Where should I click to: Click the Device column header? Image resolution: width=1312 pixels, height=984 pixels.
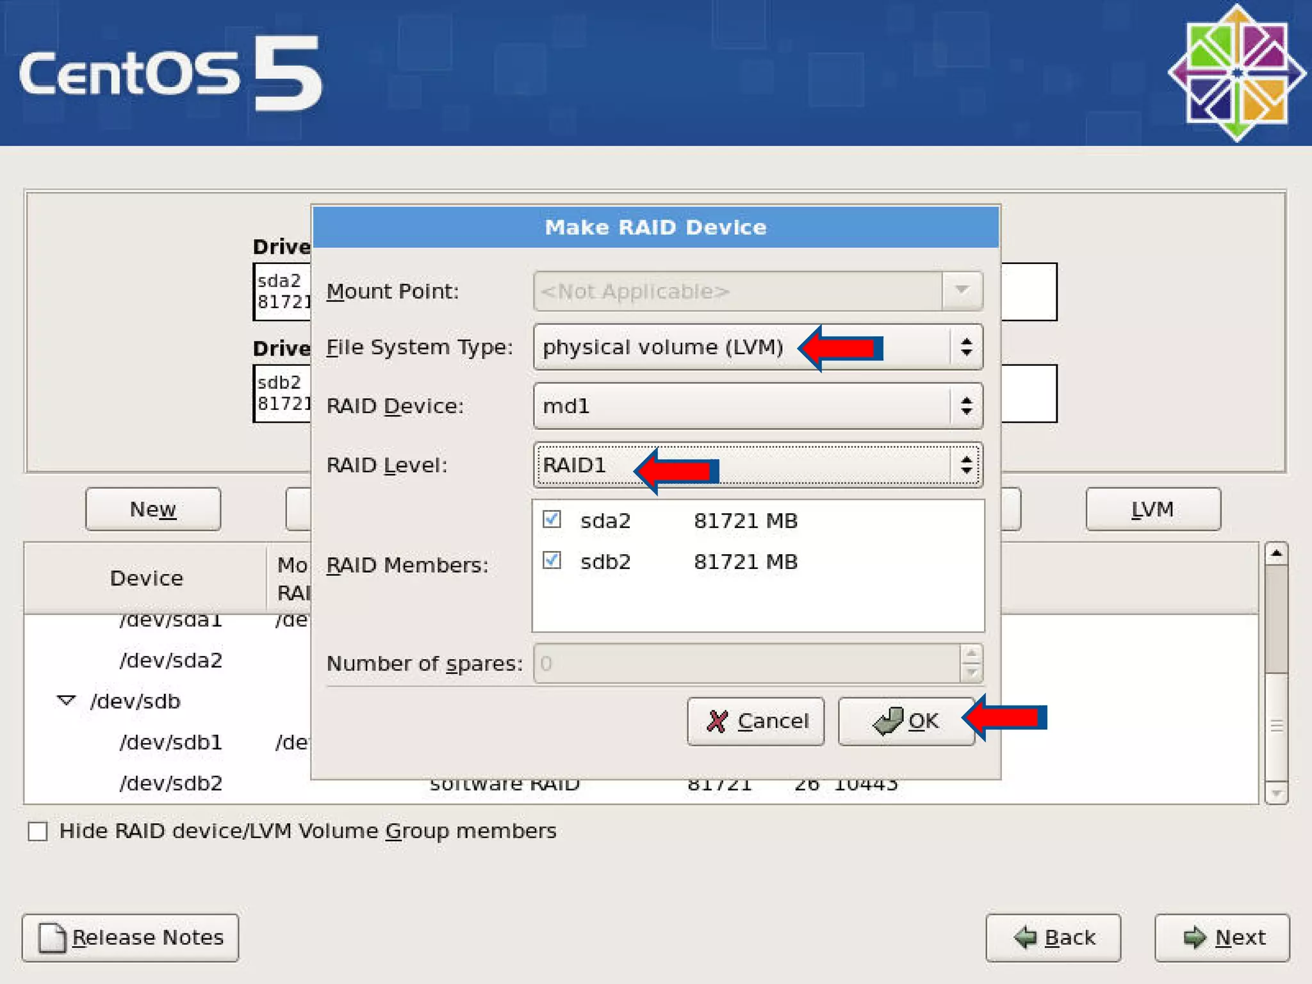point(146,578)
